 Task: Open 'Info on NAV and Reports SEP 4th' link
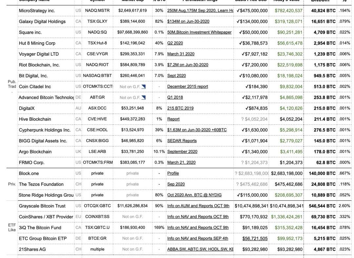[198, 239]
